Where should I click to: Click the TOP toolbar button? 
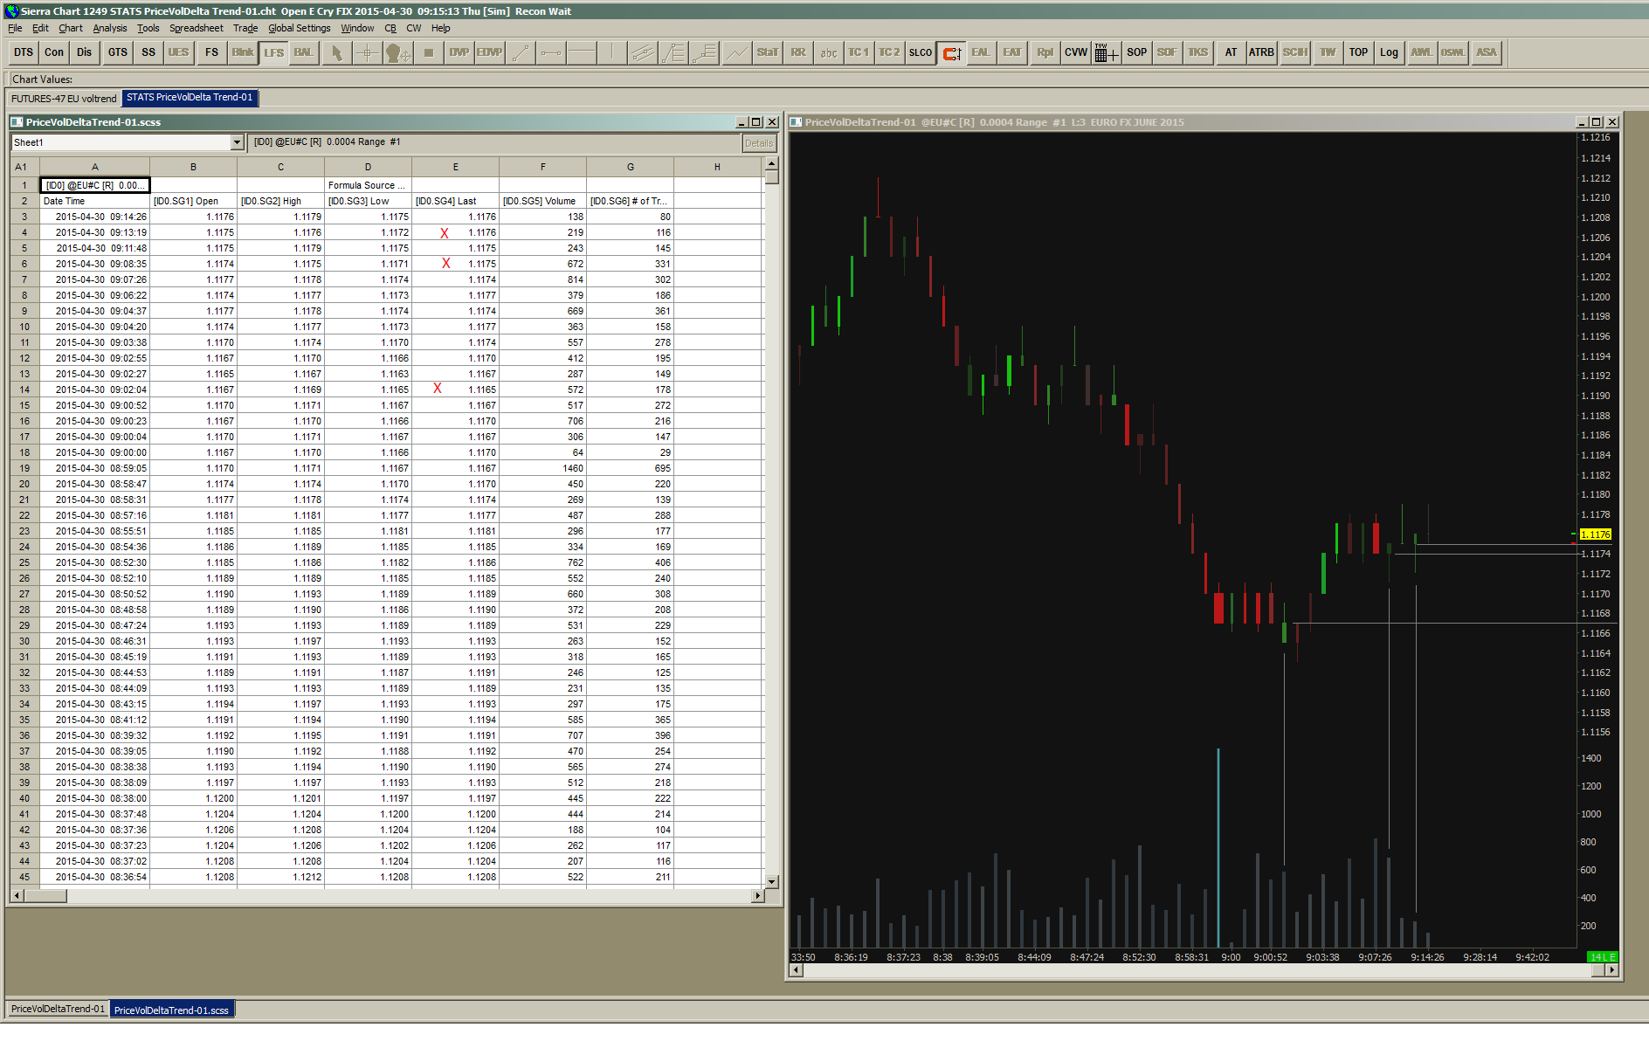(1358, 52)
